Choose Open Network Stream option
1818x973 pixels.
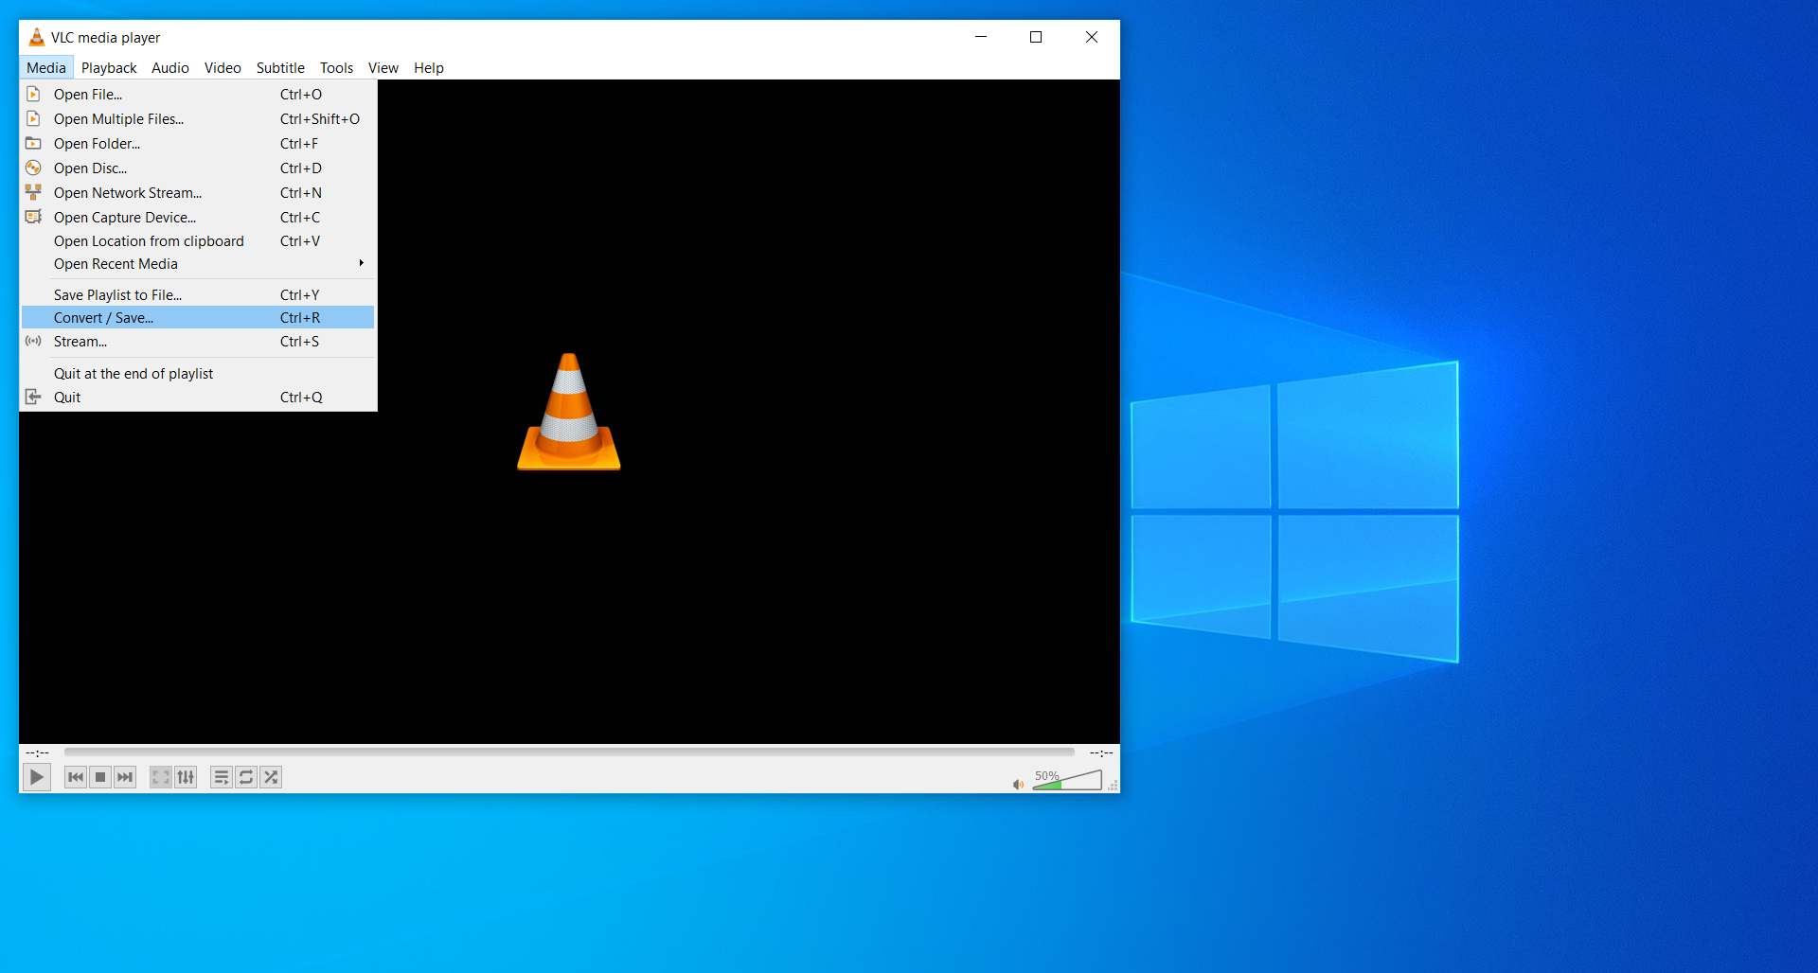coord(128,193)
